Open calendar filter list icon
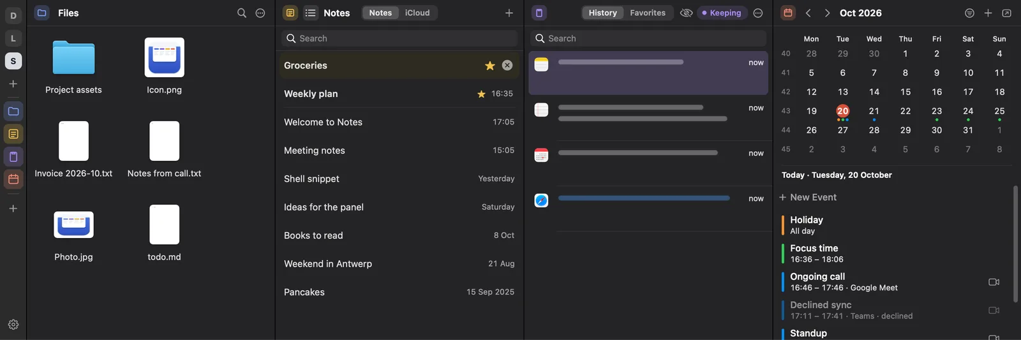The height and width of the screenshot is (340, 1021). (x=969, y=13)
